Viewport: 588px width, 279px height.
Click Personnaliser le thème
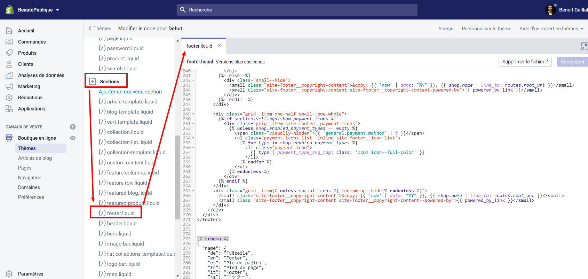tap(486, 29)
